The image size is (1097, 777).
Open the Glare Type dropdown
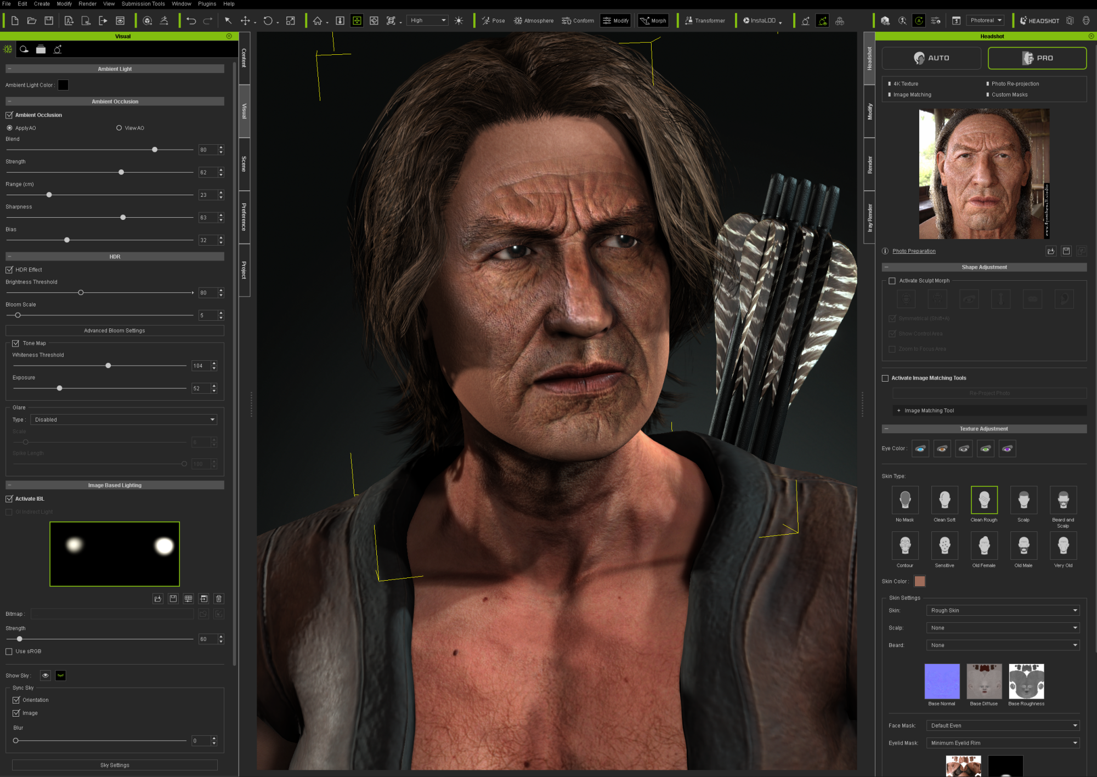pyautogui.click(x=124, y=420)
